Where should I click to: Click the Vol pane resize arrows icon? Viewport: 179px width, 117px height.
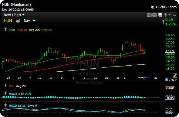click(5, 86)
